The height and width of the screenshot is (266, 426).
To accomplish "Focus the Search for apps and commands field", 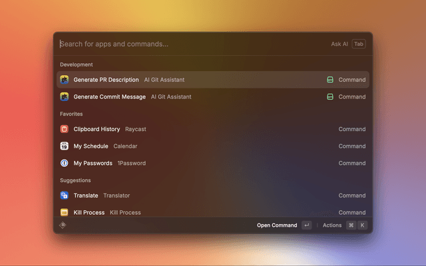I will pos(186,45).
